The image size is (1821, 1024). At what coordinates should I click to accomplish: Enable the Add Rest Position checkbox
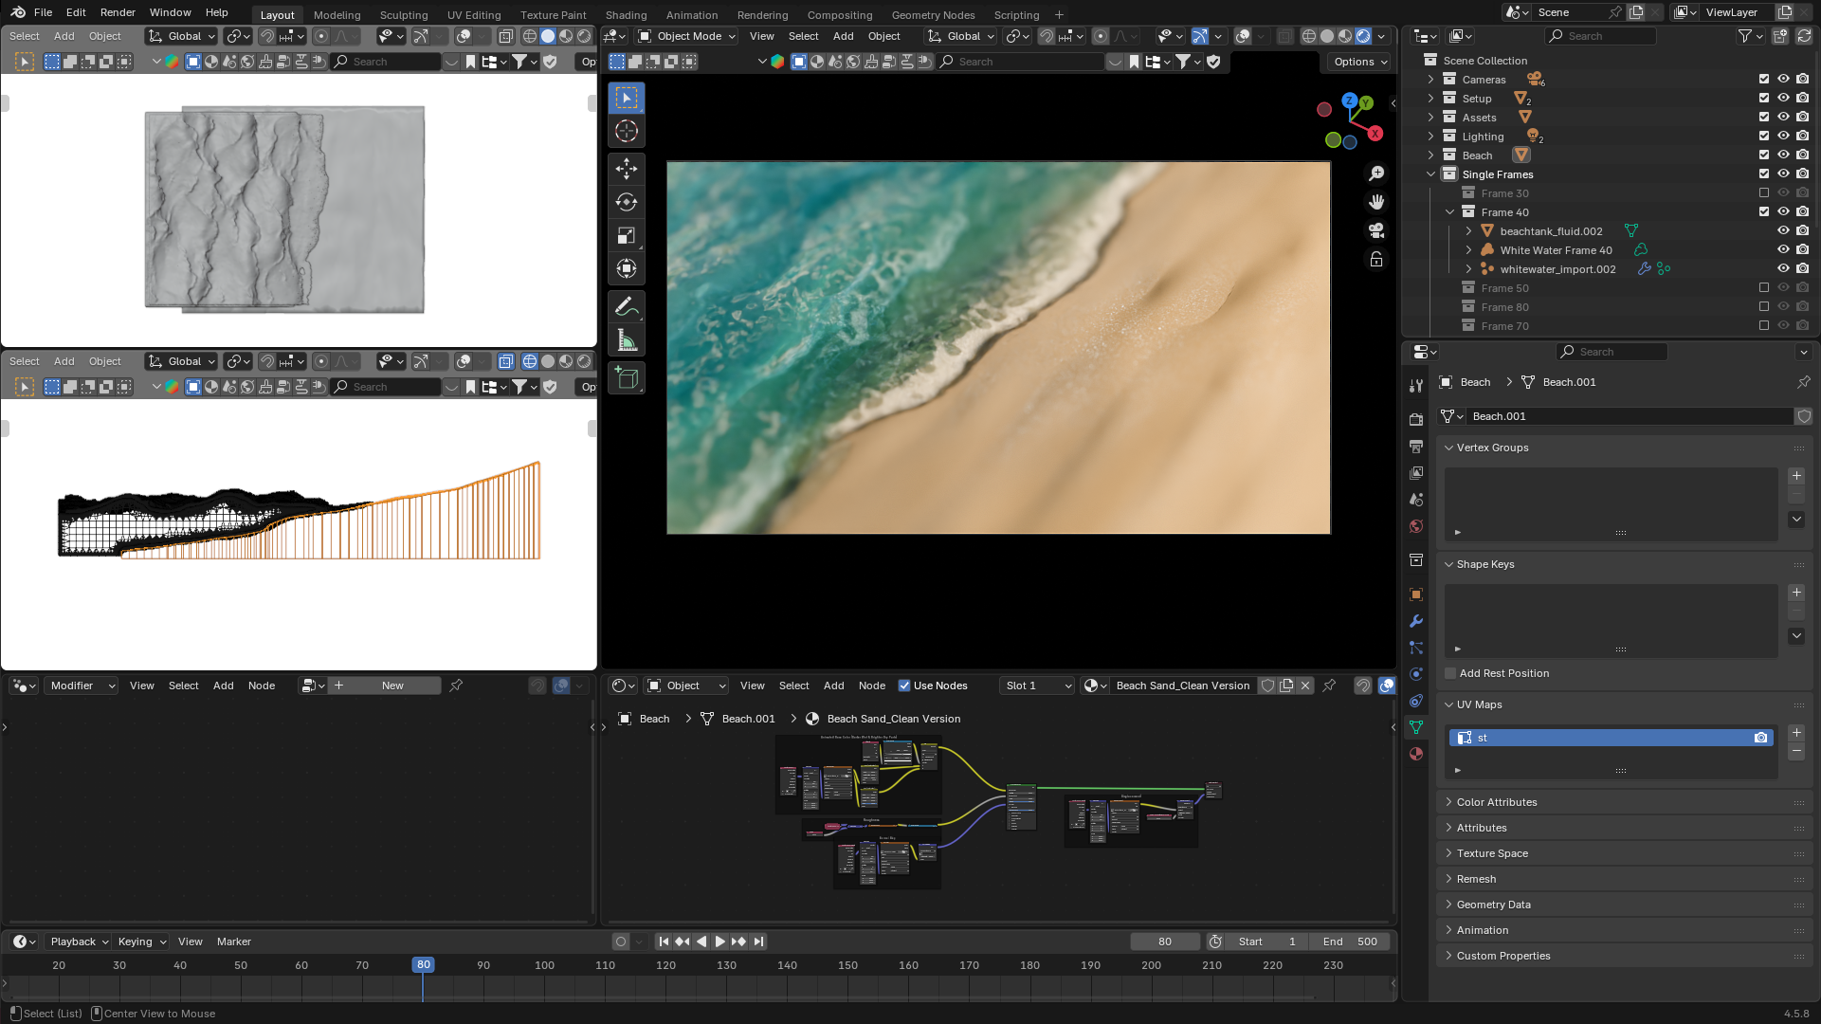coord(1450,673)
